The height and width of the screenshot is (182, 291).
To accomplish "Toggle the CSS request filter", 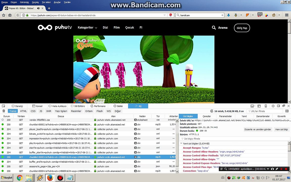I will click(x=33, y=111).
